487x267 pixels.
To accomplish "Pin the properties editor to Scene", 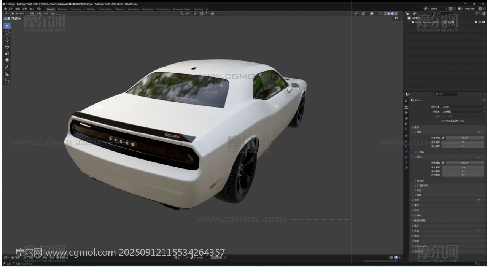I will pyautogui.click(x=484, y=100).
